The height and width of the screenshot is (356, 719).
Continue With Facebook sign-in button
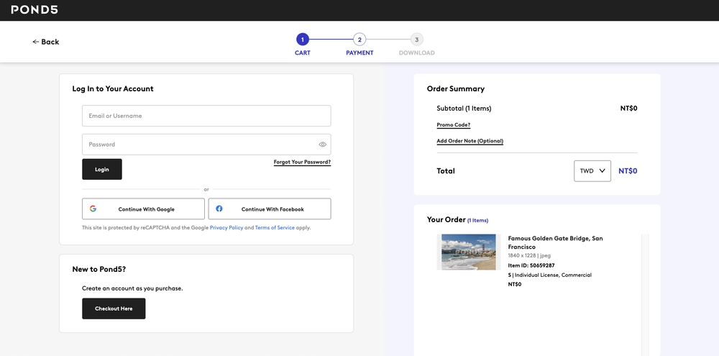[270, 209]
